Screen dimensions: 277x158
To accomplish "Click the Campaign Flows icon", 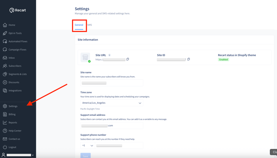I will [5, 50].
